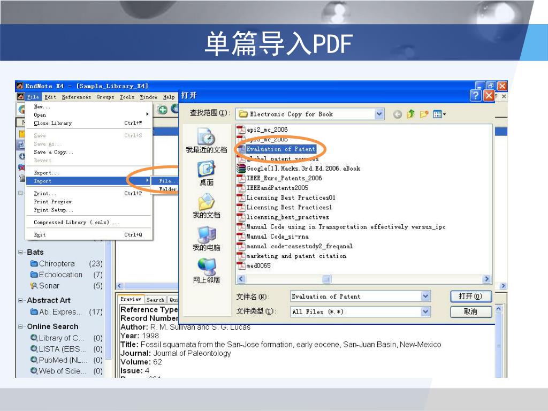Open Network Neighborhood shortcut (网上邻居)

click(207, 271)
